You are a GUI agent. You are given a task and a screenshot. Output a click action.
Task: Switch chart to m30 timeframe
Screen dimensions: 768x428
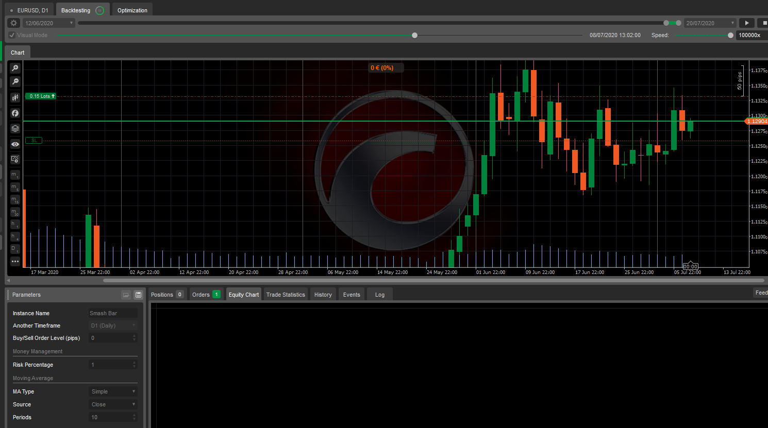(x=15, y=212)
